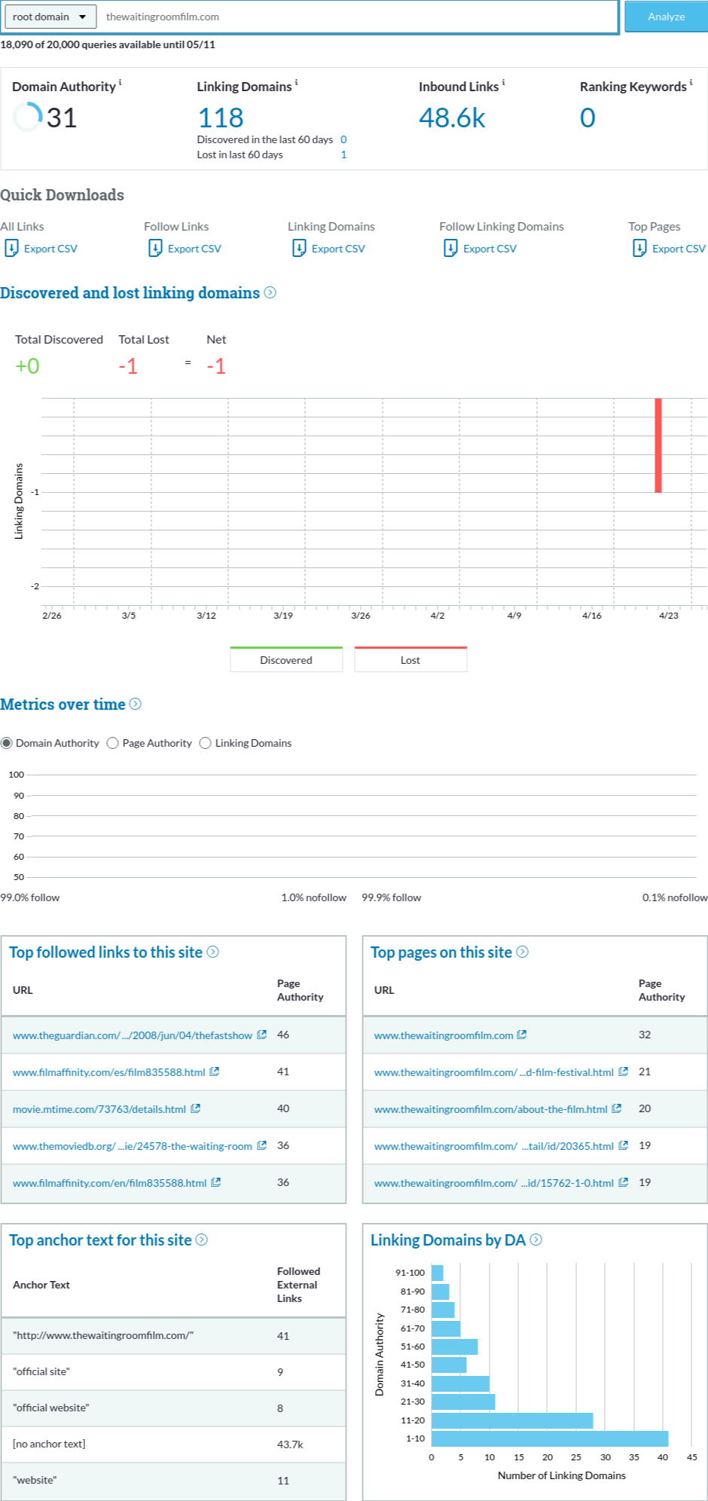Viewport: 708px width, 1501px height.
Task: Click the Domain Authority info icon
Action: coord(121,82)
